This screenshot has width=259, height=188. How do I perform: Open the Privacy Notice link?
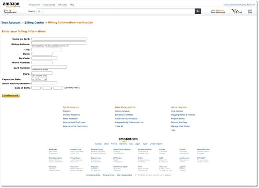tap(108, 175)
